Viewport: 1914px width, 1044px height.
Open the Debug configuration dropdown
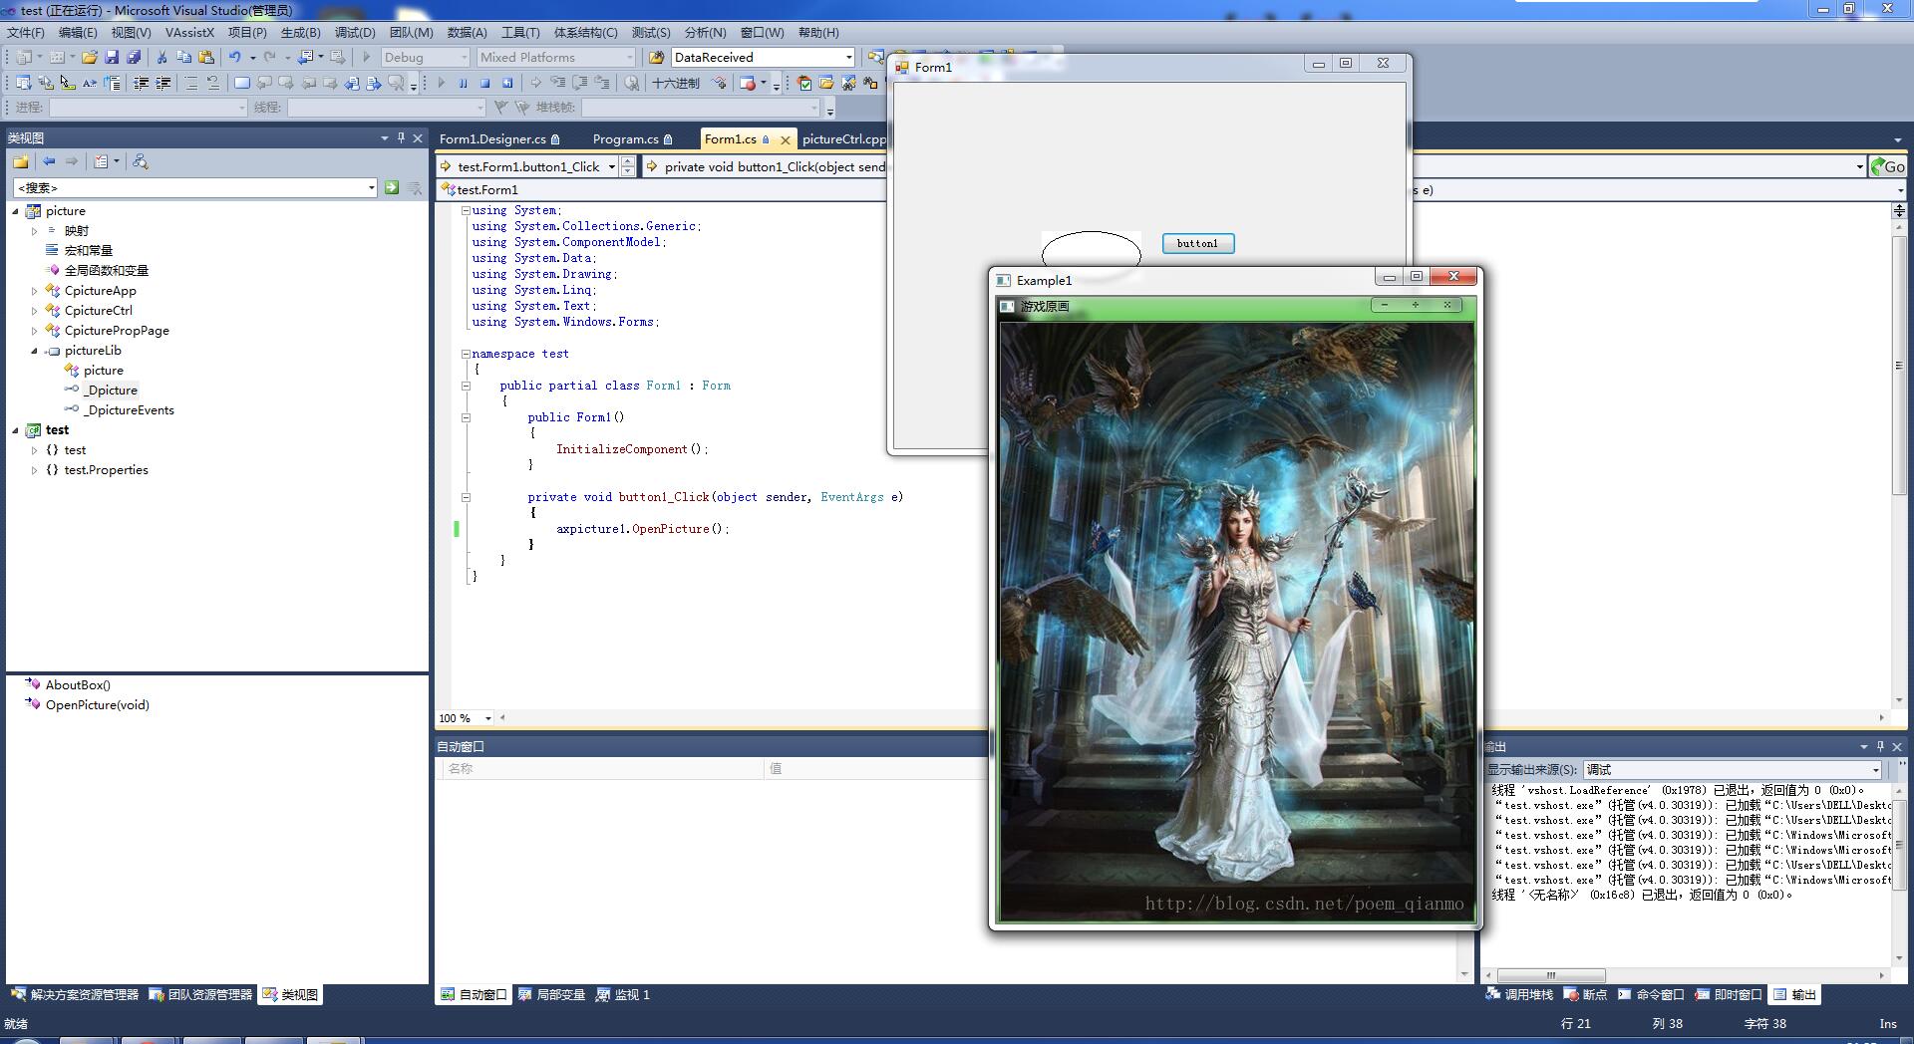tap(426, 58)
